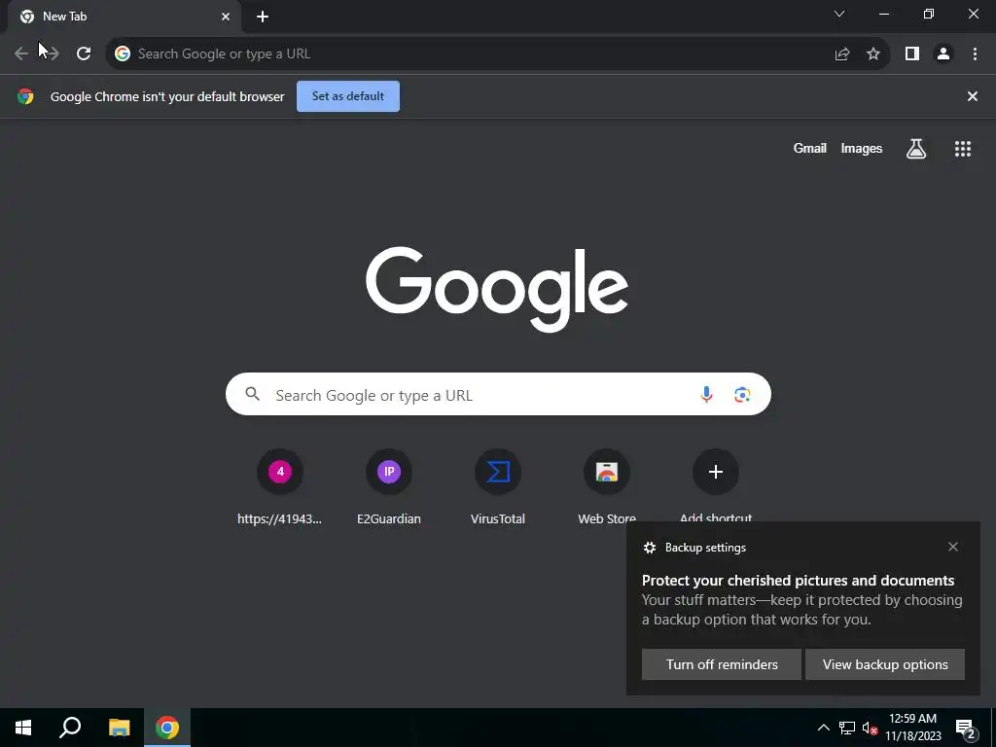The image size is (996, 747).
Task: Start voice search with the microphone
Action: (x=706, y=395)
